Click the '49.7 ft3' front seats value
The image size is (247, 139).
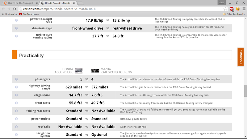pos(98,103)
